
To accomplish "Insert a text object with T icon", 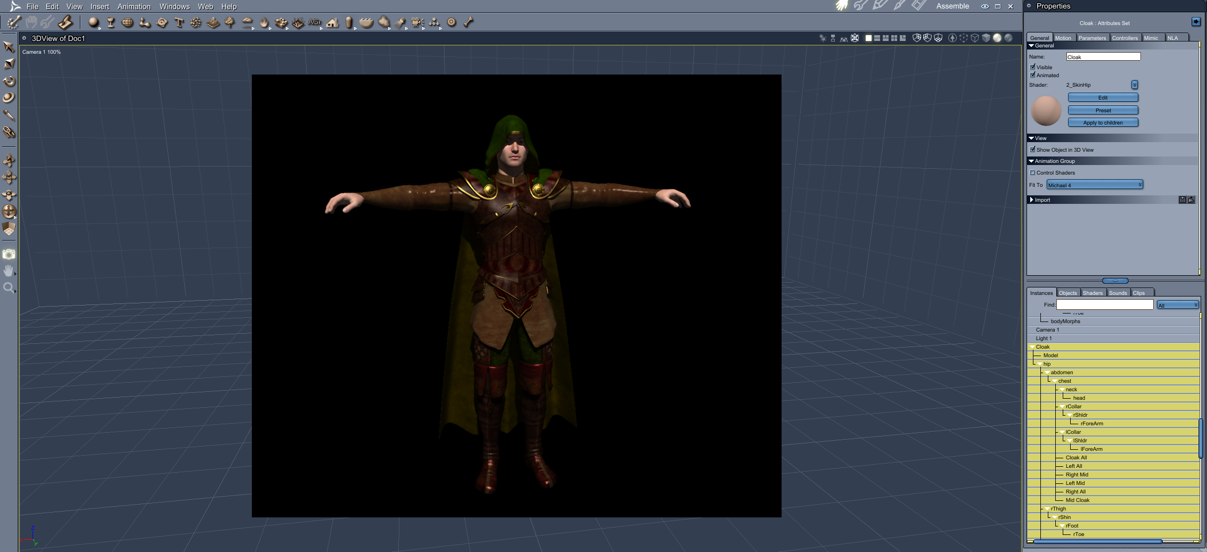I will (x=179, y=22).
